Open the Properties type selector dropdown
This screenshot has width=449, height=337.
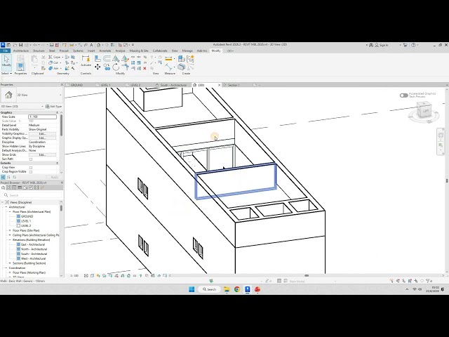pyautogui.click(x=60, y=95)
